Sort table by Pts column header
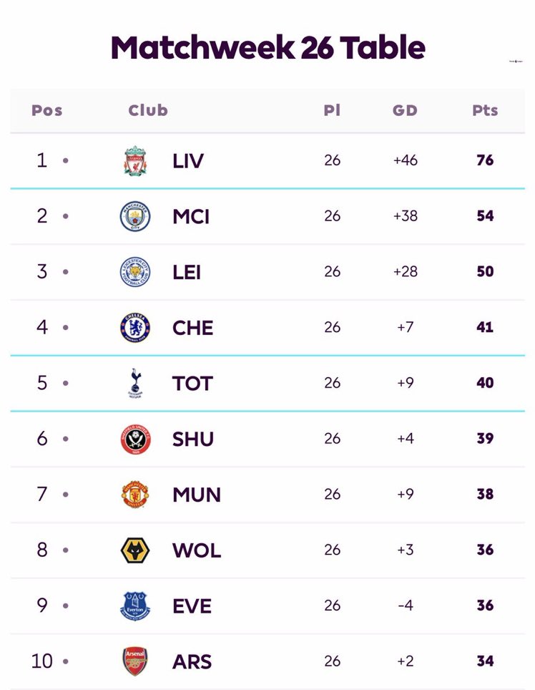Viewport: 535px width, 690px height. click(x=485, y=110)
